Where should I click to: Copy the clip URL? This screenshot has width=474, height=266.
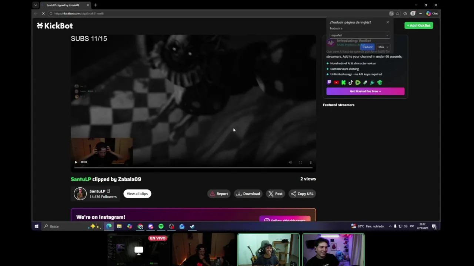(302, 194)
